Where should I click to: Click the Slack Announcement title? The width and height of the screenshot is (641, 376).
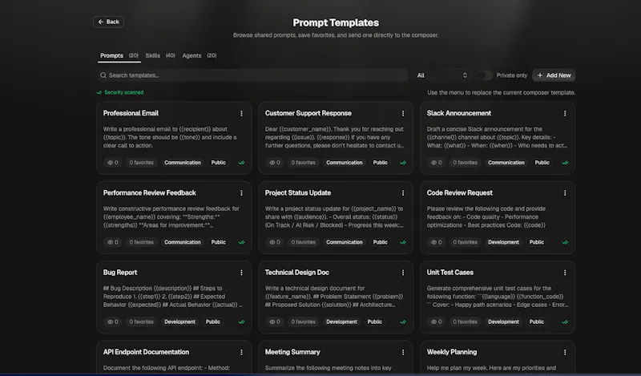(x=458, y=113)
